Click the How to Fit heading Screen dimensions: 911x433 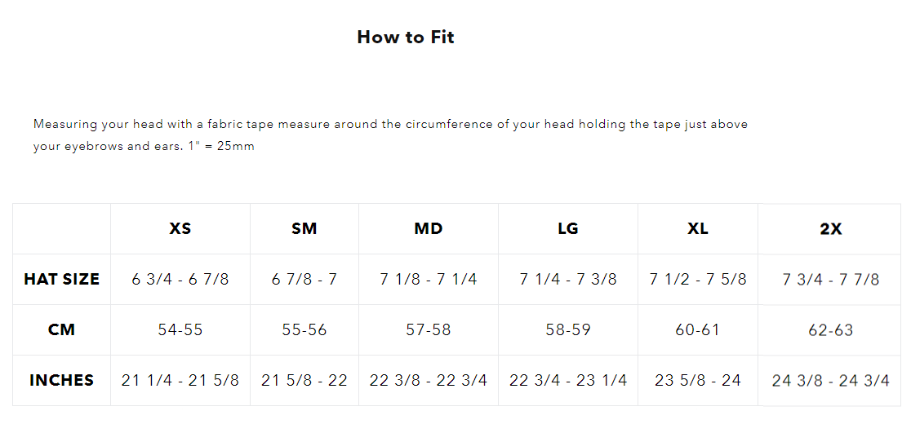[406, 37]
